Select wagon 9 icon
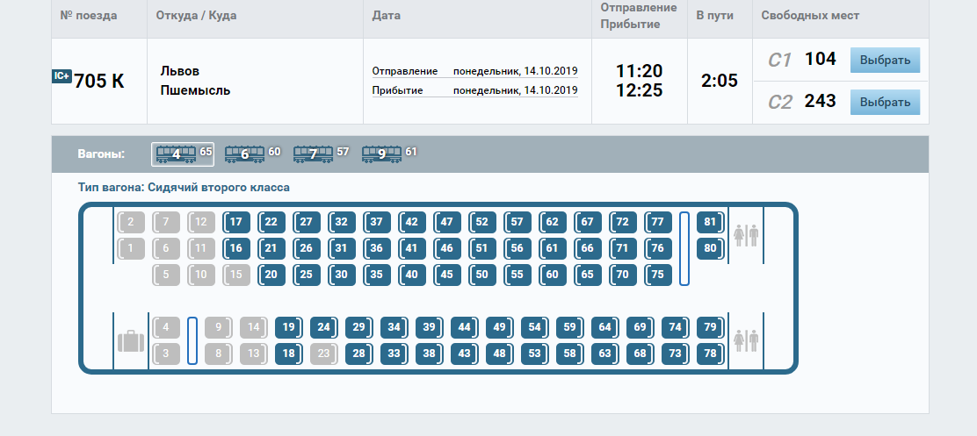 pyautogui.click(x=382, y=154)
